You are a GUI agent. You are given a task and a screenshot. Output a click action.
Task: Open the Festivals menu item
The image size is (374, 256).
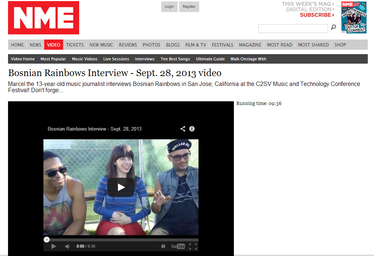point(222,45)
